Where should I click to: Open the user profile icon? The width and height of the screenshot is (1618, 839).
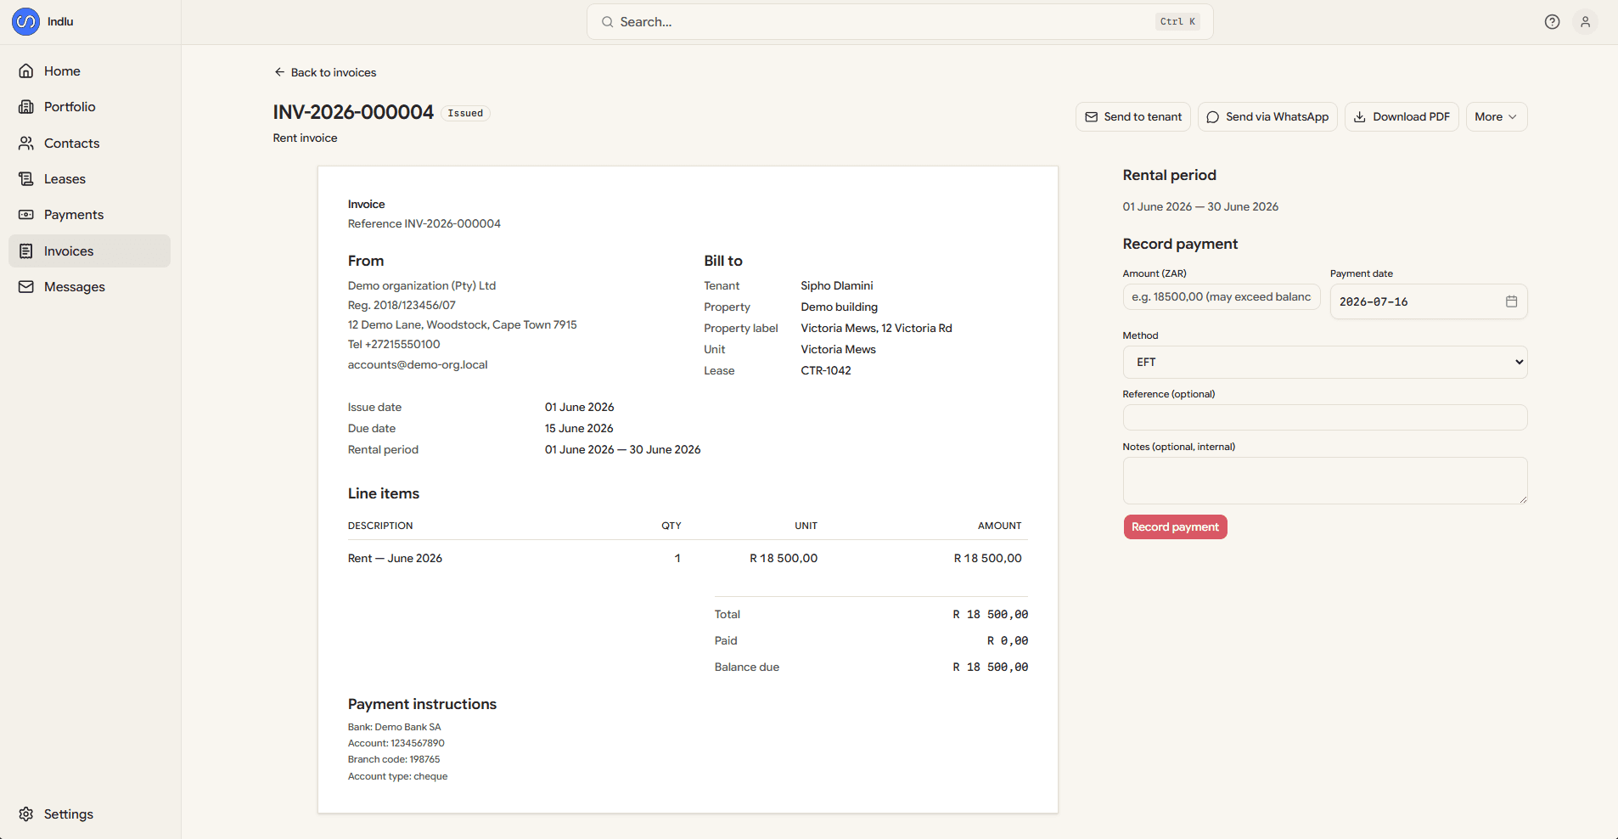point(1585,22)
